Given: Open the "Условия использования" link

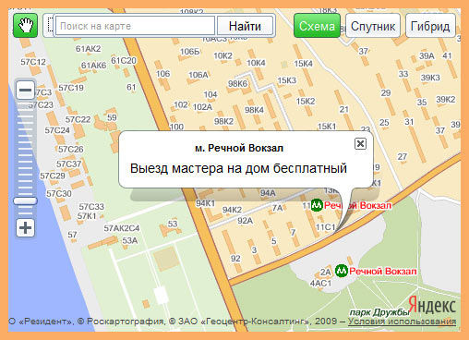Looking at the screenshot, I should [402, 322].
